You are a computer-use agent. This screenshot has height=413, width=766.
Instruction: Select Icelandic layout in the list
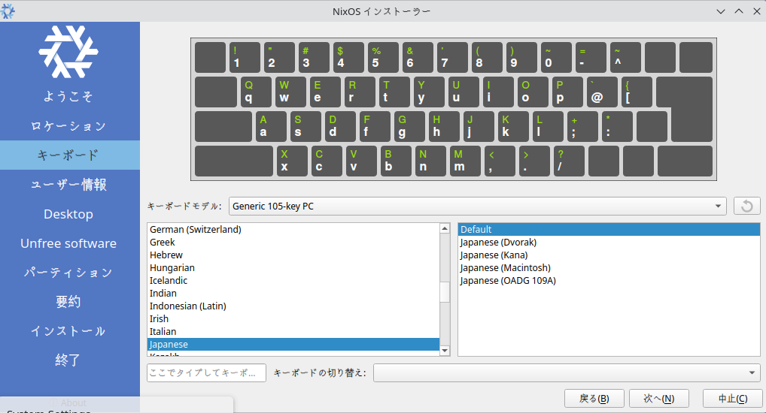293,280
